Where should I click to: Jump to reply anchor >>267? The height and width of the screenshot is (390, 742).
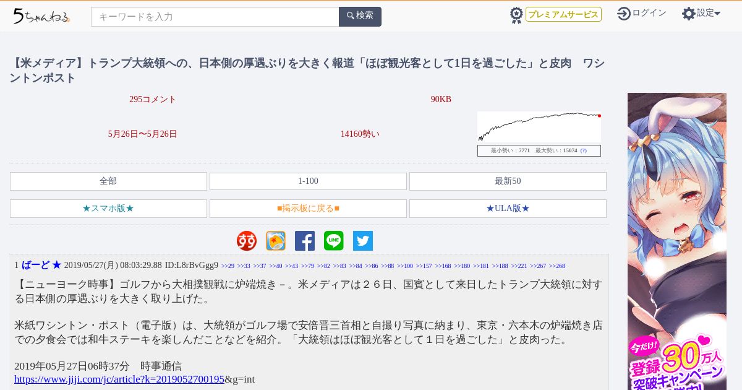tap(538, 266)
